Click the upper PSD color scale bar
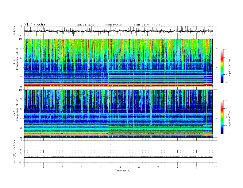243x188 pixels. 222,66
